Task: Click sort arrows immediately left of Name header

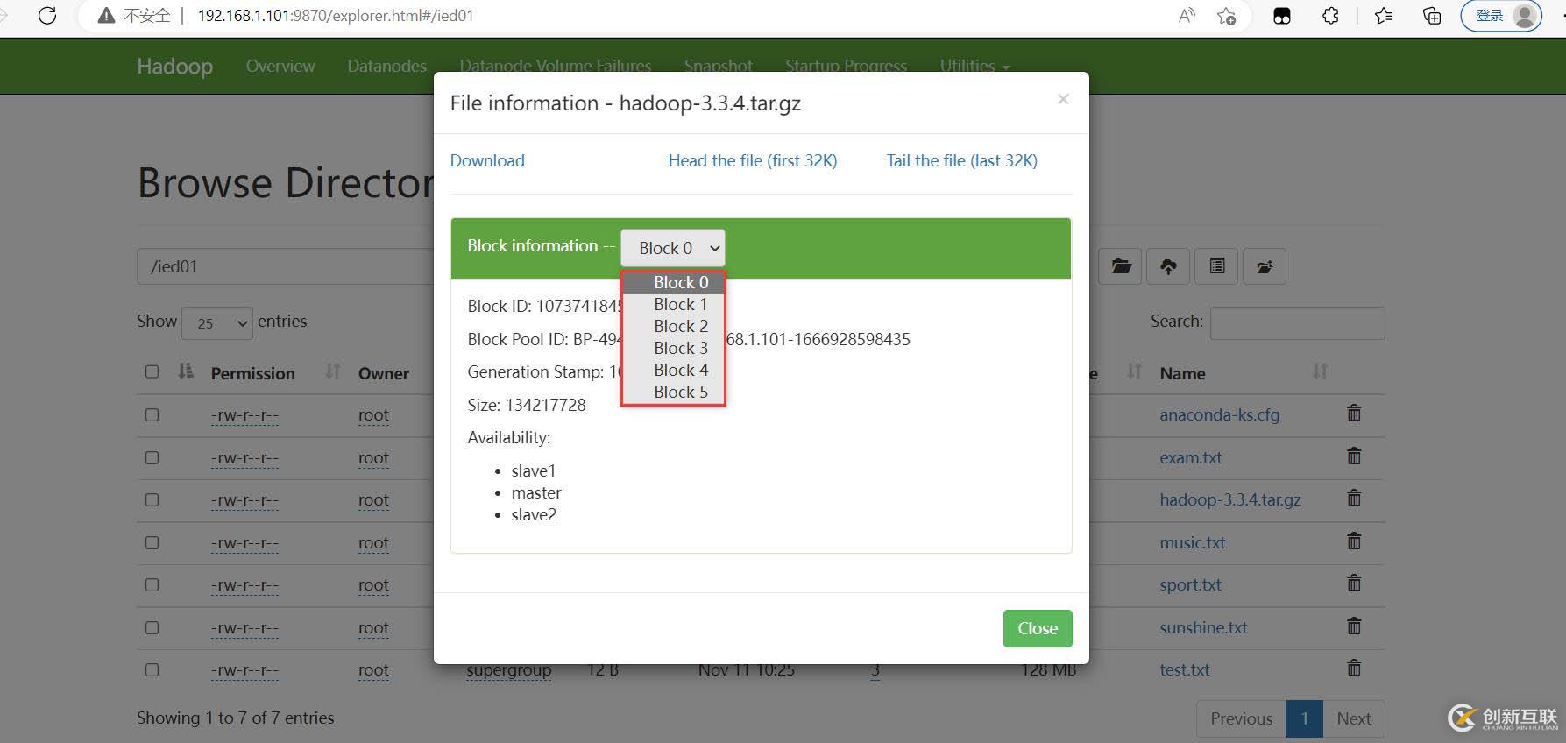Action: tap(1134, 371)
